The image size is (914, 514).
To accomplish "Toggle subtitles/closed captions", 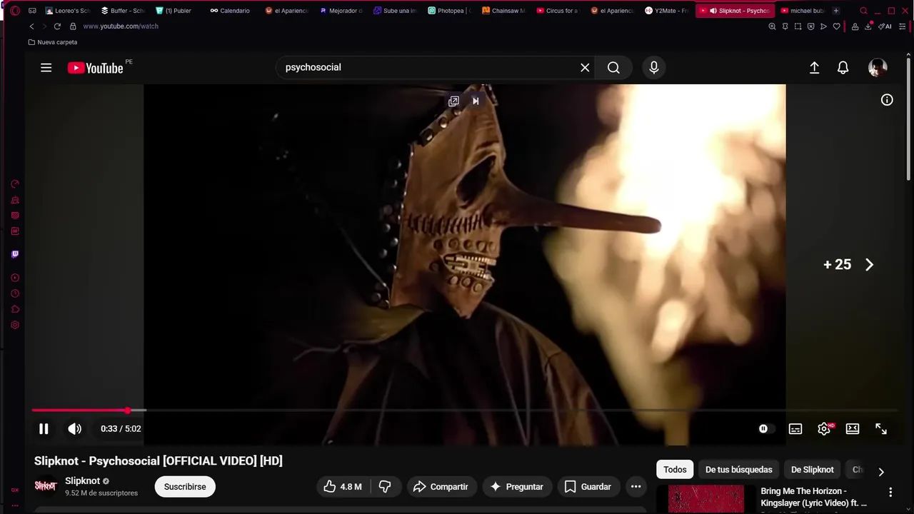I will pyautogui.click(x=795, y=428).
